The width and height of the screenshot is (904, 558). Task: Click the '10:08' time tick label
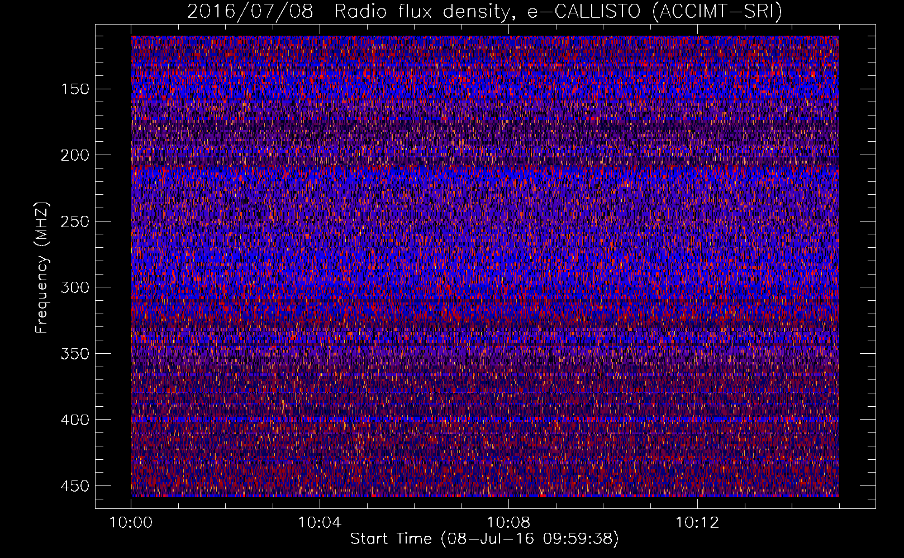[508, 523]
